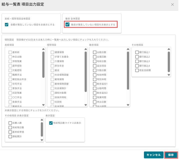Check the 銀行振込3 checkbox
Screen dimensions: 179x159
(137, 61)
